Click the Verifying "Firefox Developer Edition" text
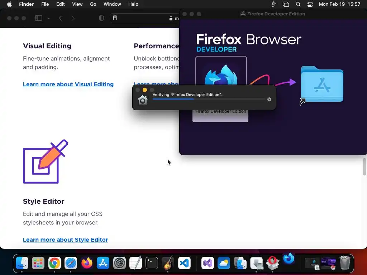The image size is (367, 275). tap(188, 95)
